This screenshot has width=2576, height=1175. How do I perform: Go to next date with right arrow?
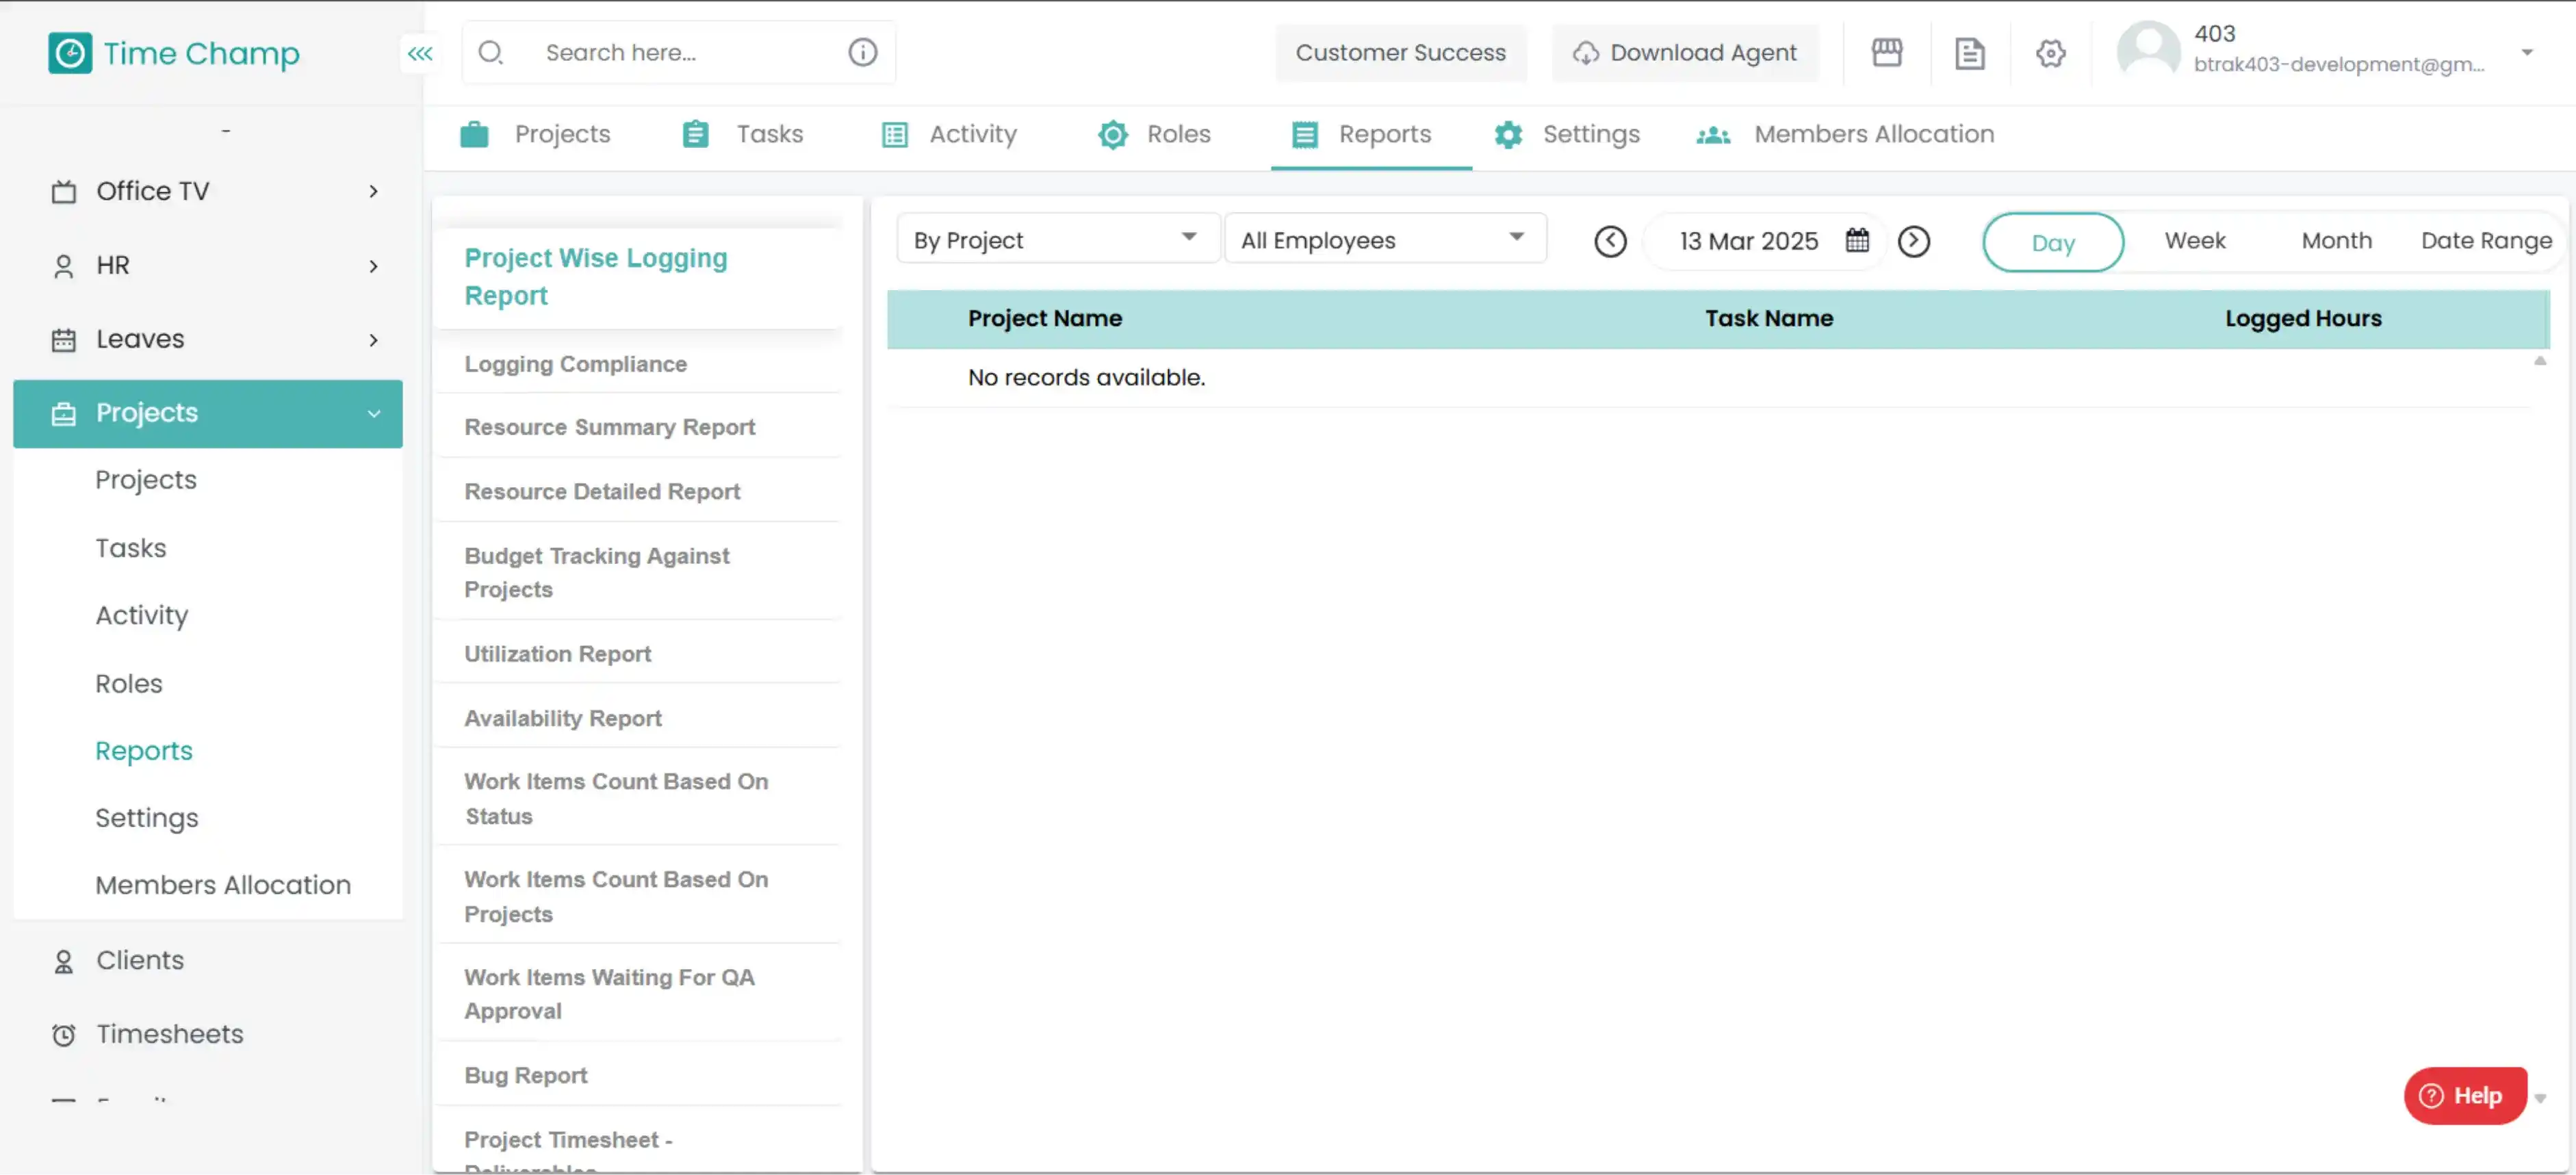pos(1913,241)
